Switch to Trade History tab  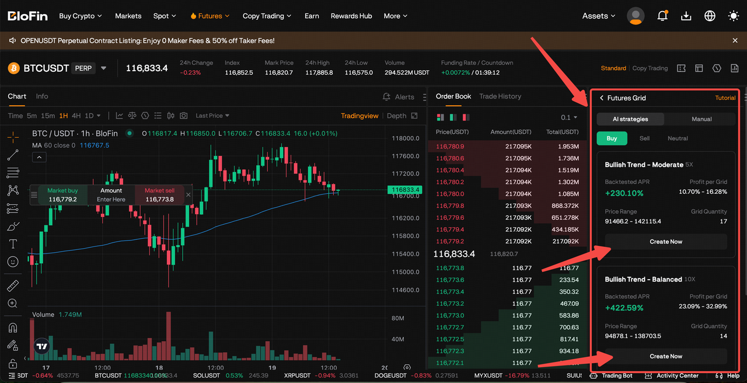pyautogui.click(x=500, y=96)
